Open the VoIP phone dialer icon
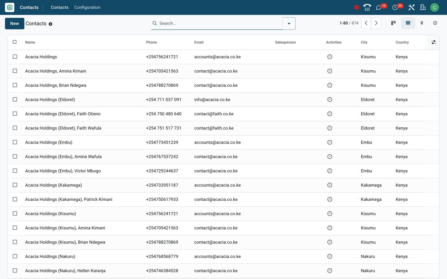 click(367, 8)
